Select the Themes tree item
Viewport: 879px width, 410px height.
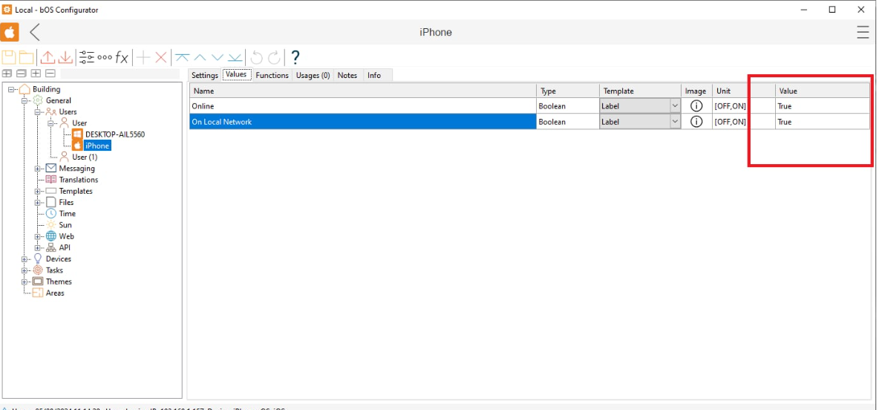point(59,282)
